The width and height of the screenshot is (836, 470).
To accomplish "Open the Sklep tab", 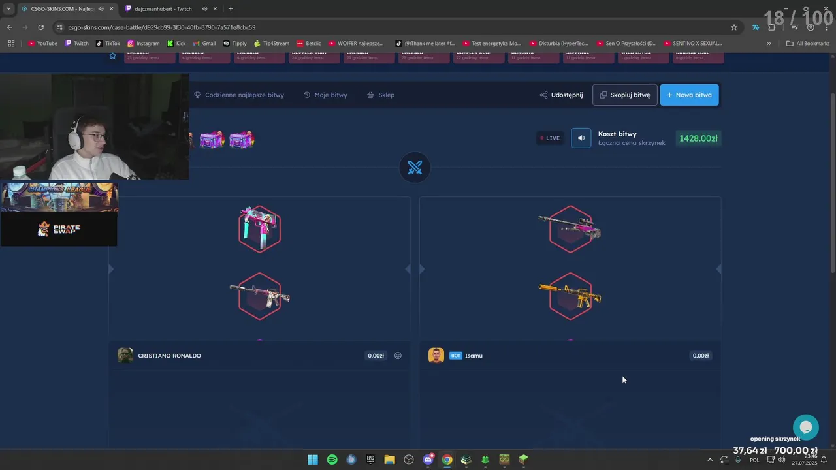I will [381, 95].
